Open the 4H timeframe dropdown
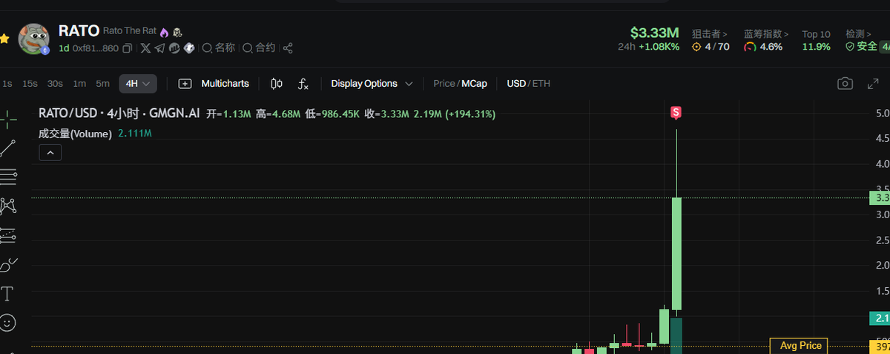 point(138,84)
